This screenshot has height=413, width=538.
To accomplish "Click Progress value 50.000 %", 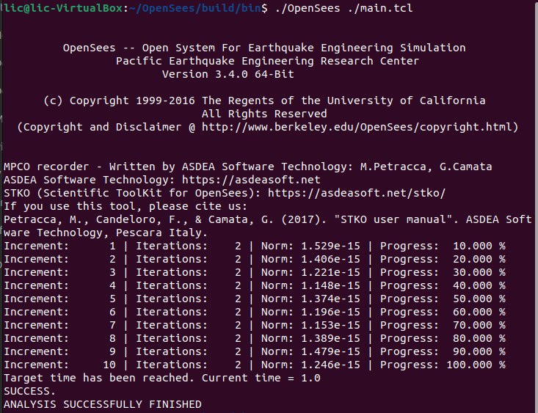I will point(479,299).
